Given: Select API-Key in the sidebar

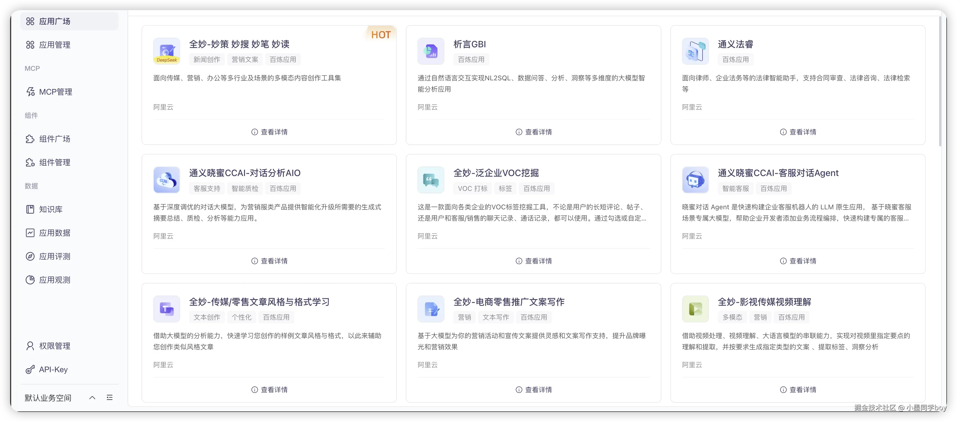Looking at the screenshot, I should coord(53,369).
